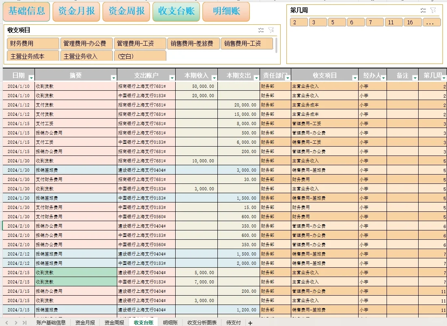
Task: Select the 8,000.00 expense cell
Action: [x=239, y=124]
